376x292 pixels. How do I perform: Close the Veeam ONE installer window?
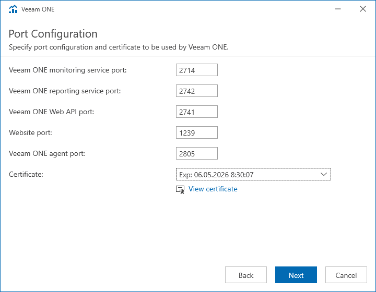(x=363, y=9)
